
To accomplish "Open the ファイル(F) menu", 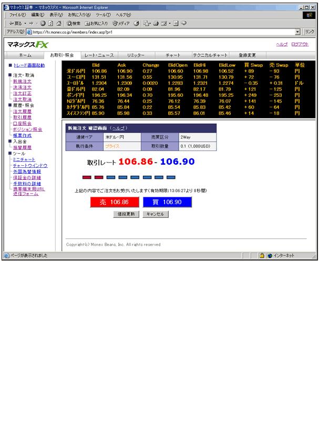I will point(17,15).
